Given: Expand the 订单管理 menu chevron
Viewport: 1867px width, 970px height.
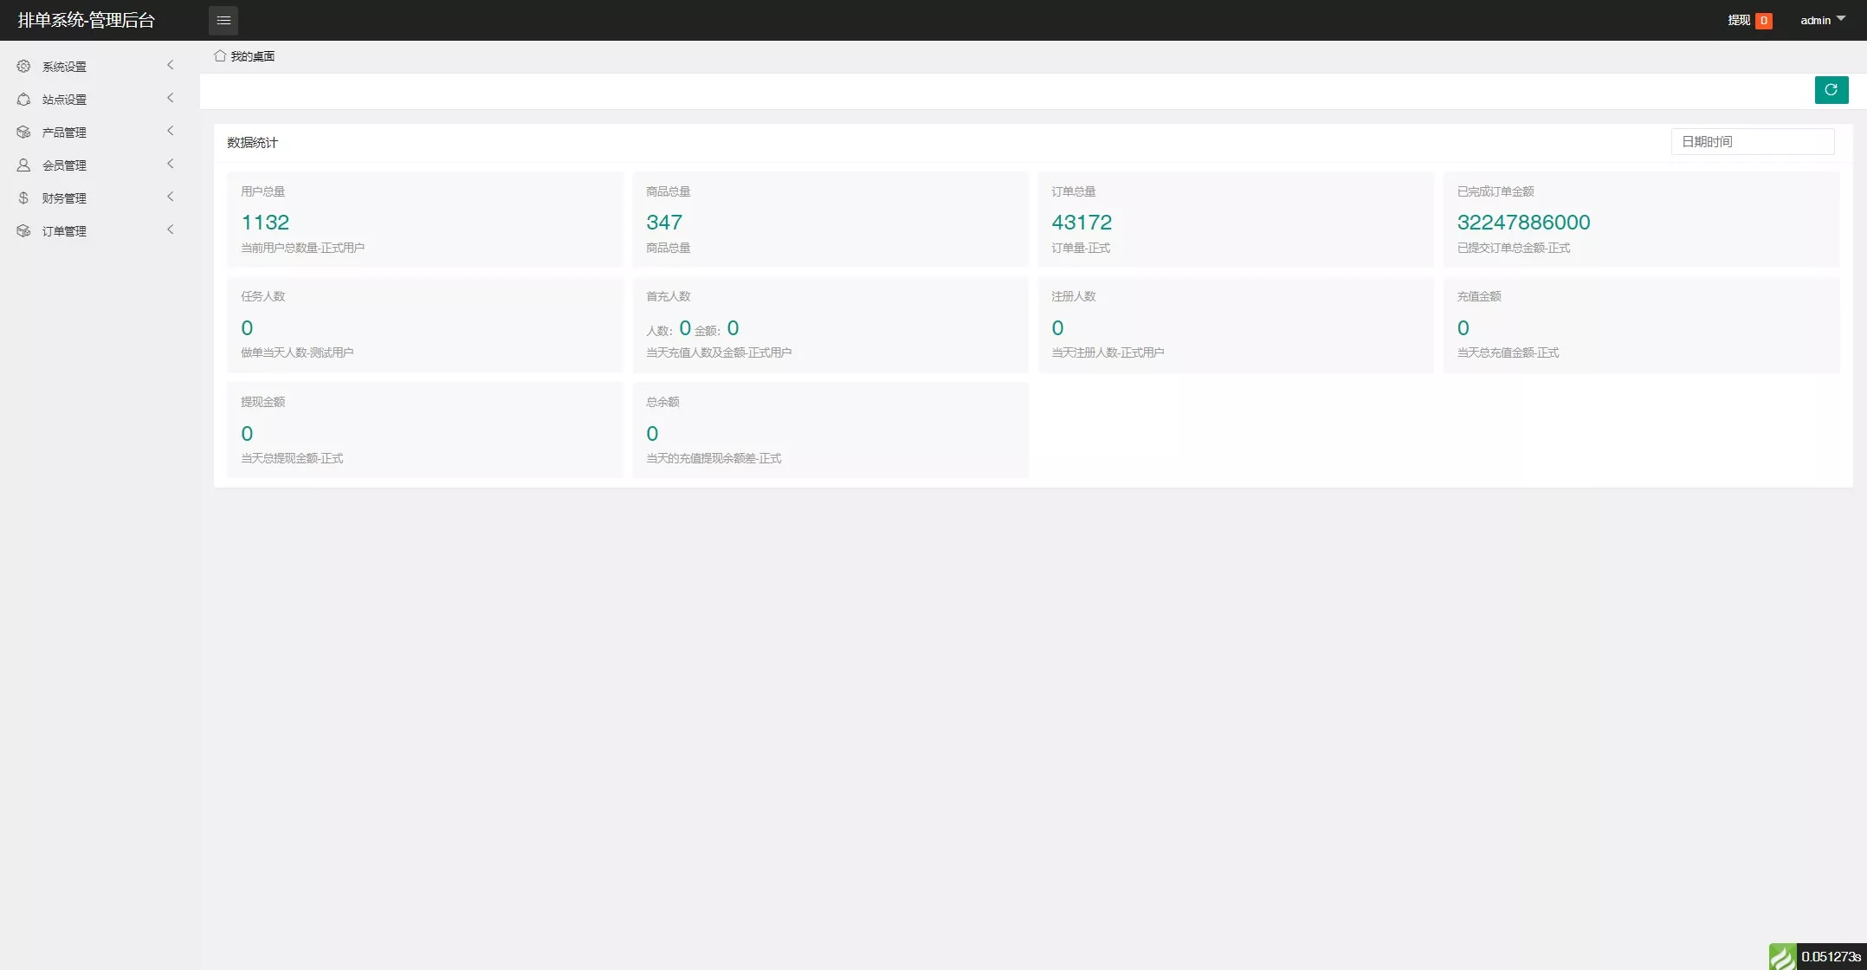Looking at the screenshot, I should coord(171,231).
